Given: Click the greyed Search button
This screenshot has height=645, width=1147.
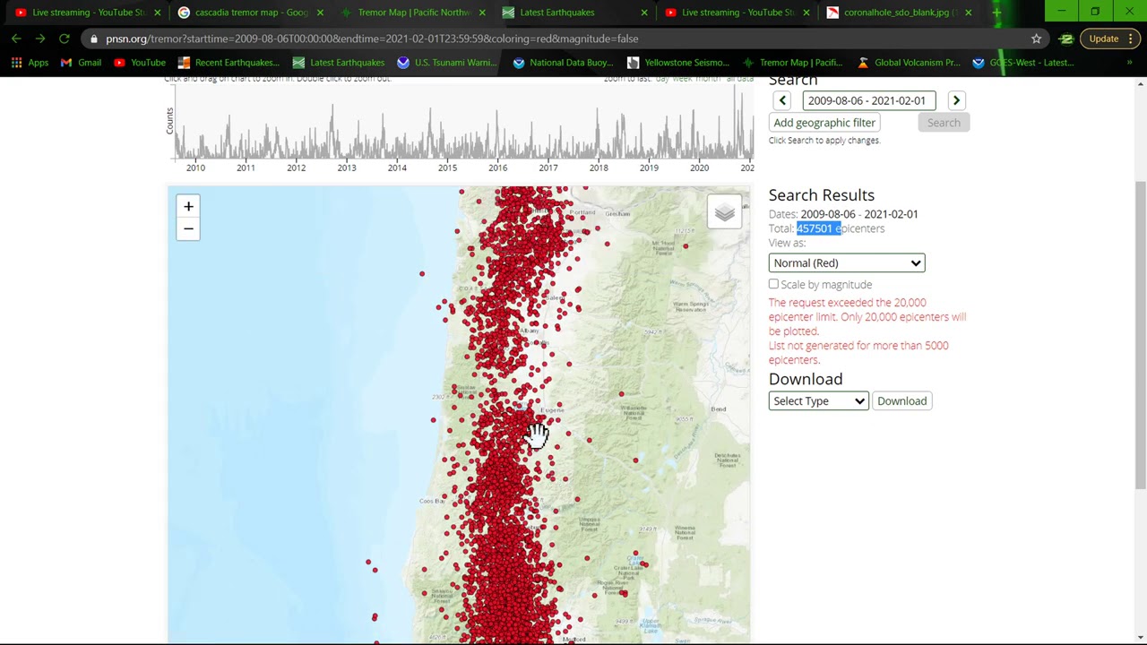Looking at the screenshot, I should point(944,123).
